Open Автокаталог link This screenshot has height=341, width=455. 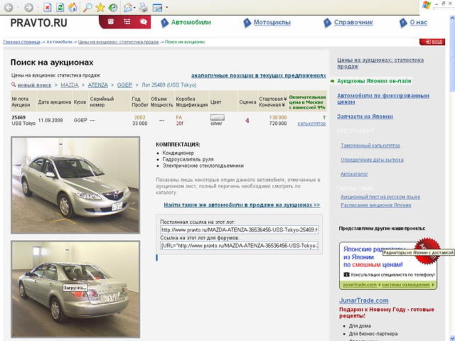click(x=354, y=174)
